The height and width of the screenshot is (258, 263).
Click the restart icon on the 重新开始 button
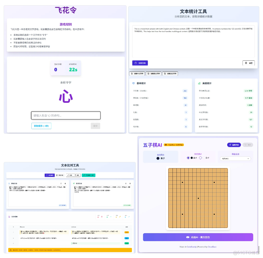point(230,144)
